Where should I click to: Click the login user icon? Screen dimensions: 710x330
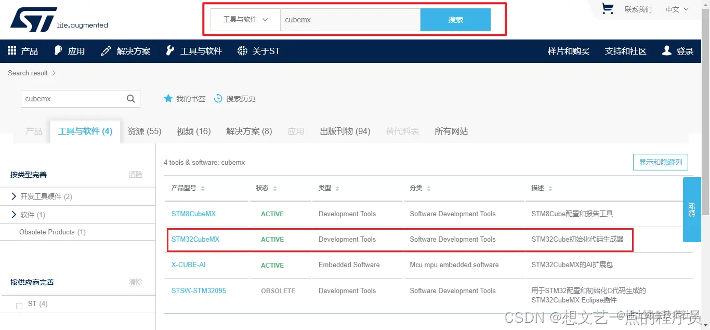(x=666, y=50)
